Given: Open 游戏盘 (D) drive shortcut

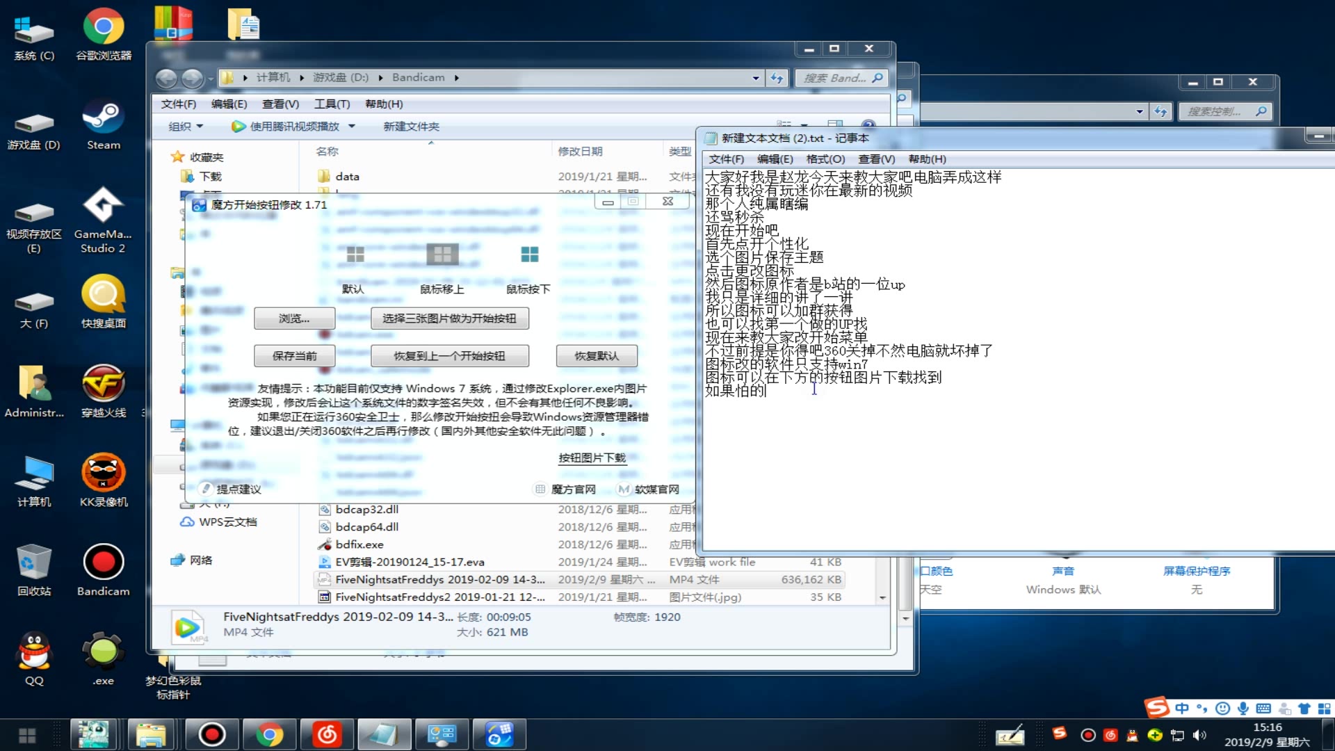Looking at the screenshot, I should coord(33,131).
